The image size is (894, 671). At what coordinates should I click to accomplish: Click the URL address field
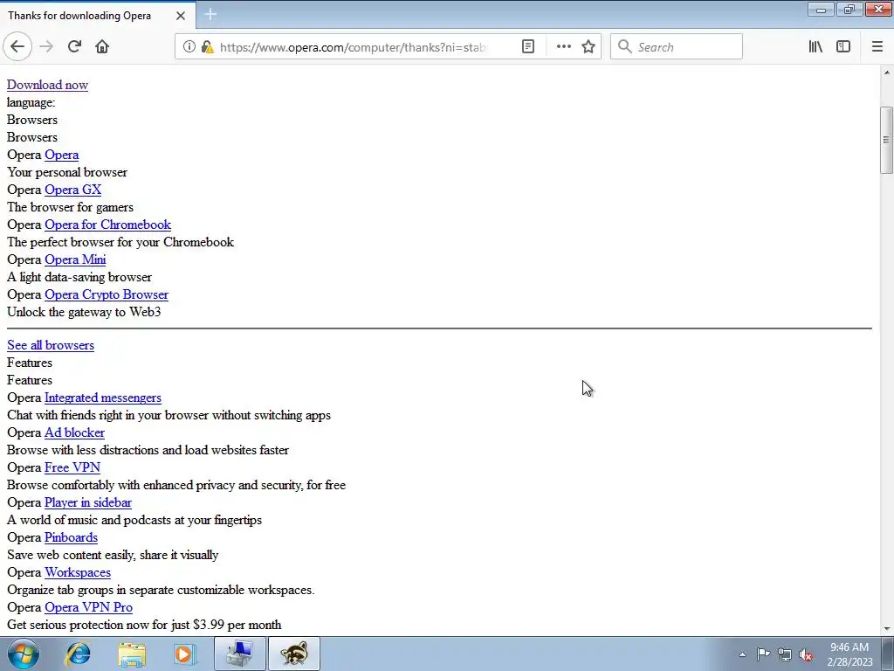point(353,47)
